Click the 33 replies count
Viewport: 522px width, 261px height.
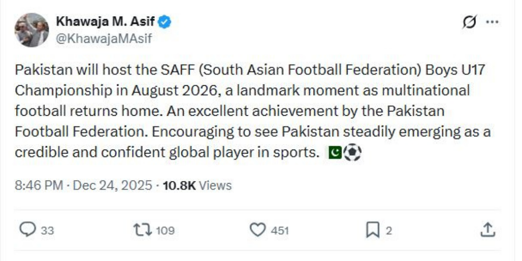[x=47, y=231]
